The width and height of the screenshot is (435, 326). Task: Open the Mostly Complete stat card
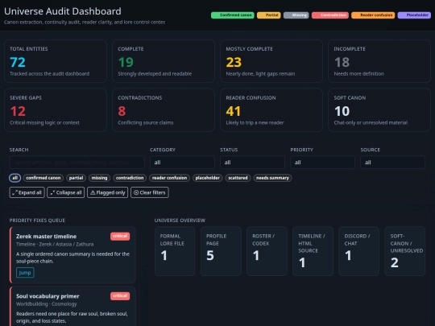pos(271,61)
